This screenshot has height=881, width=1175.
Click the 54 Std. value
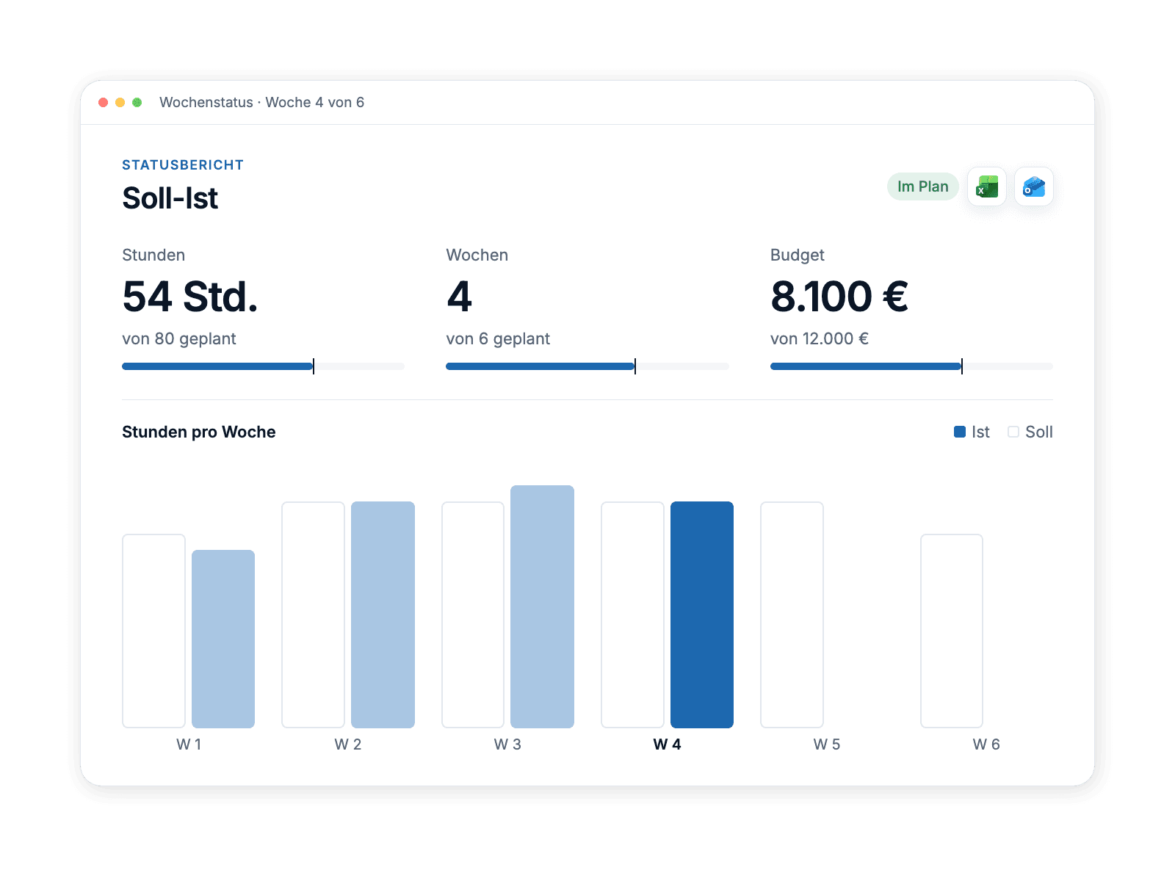click(190, 297)
